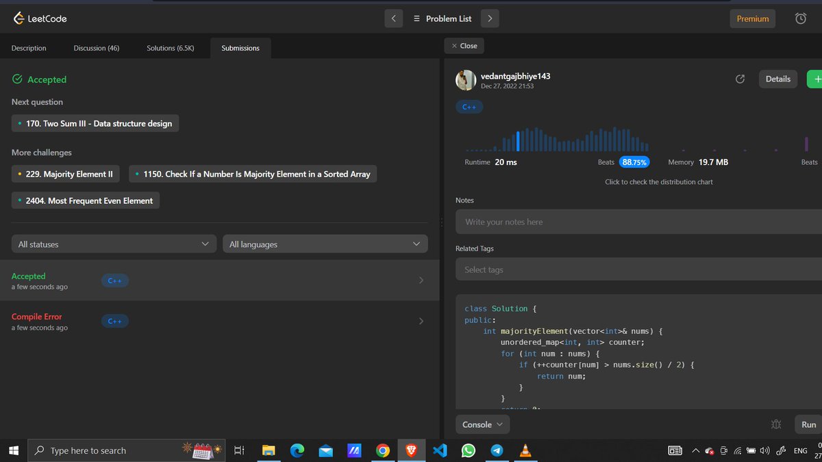Click the C++ language tag under the username
This screenshot has width=822, height=462.
coord(469,107)
